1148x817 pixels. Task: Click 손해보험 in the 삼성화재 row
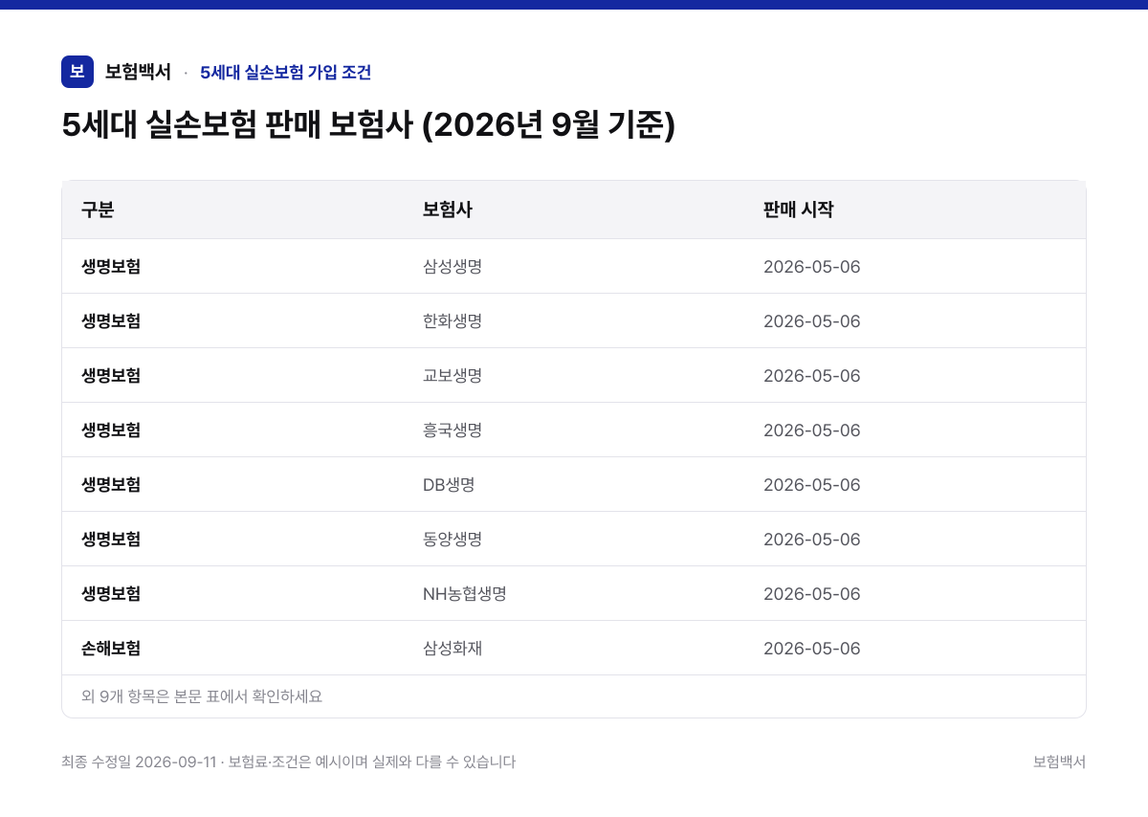pyautogui.click(x=111, y=649)
